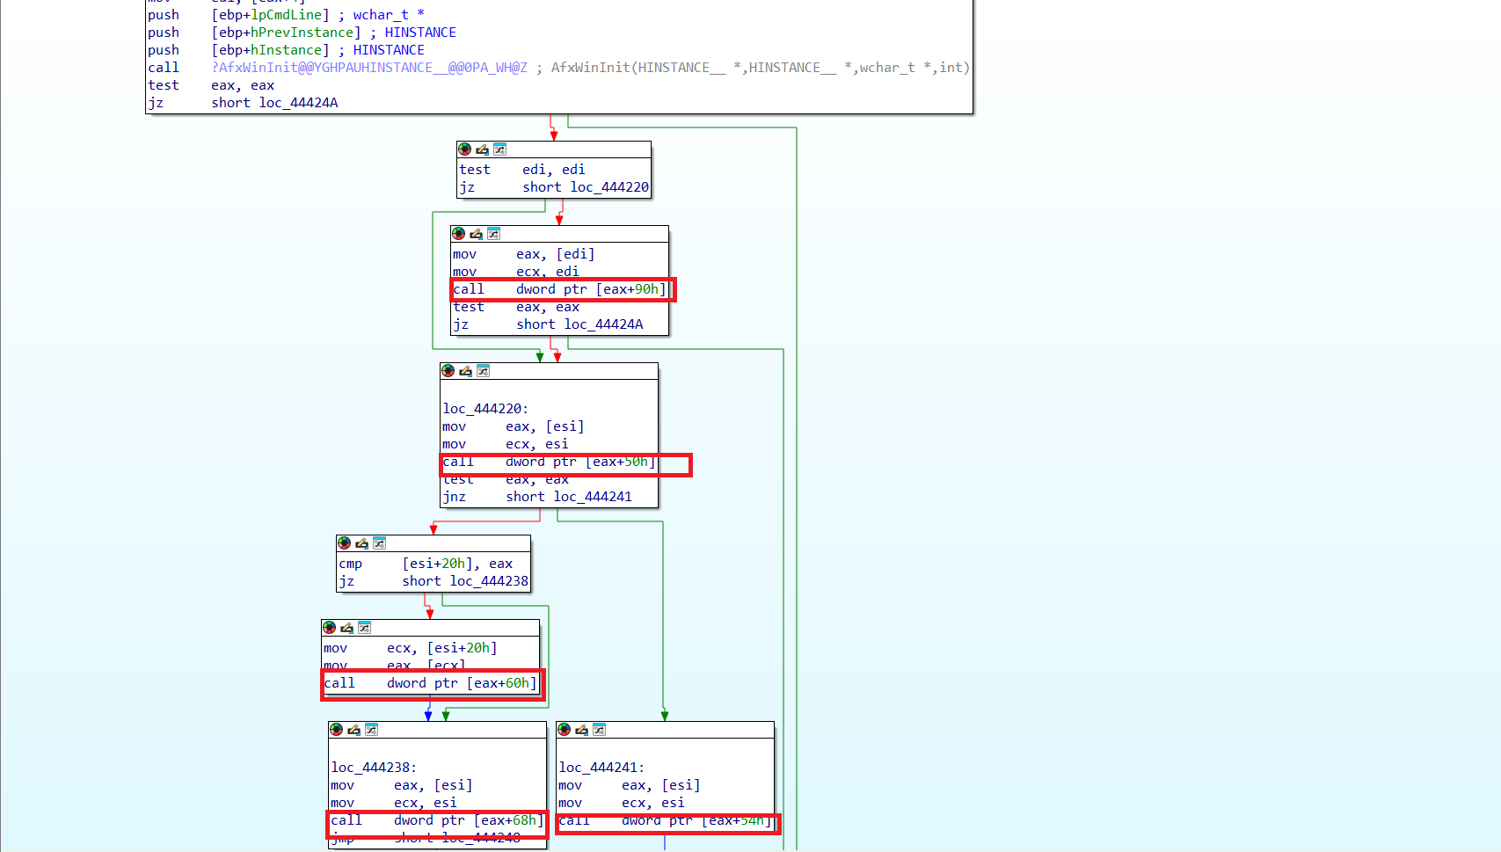Viewport: 1501px width, 852px height.
Task: Click the 'loc_444241:' label
Action: click(601, 768)
